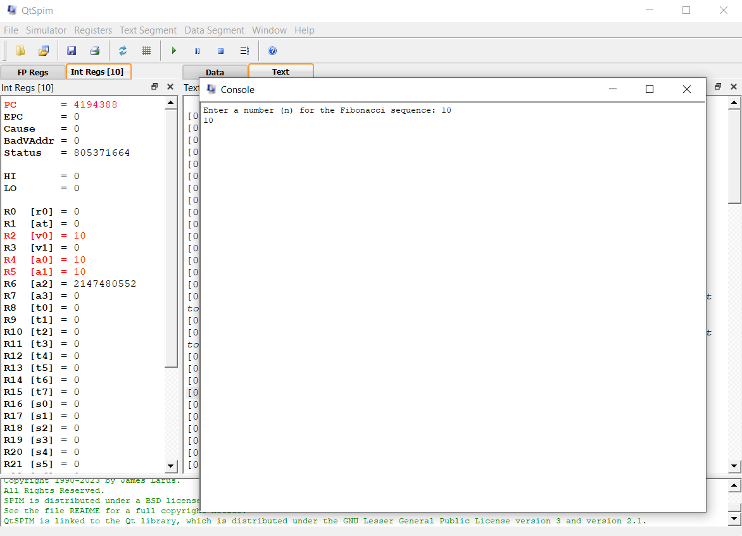Click the Fibonacci prompt line in Console
742x536 pixels.
pyautogui.click(x=327, y=110)
